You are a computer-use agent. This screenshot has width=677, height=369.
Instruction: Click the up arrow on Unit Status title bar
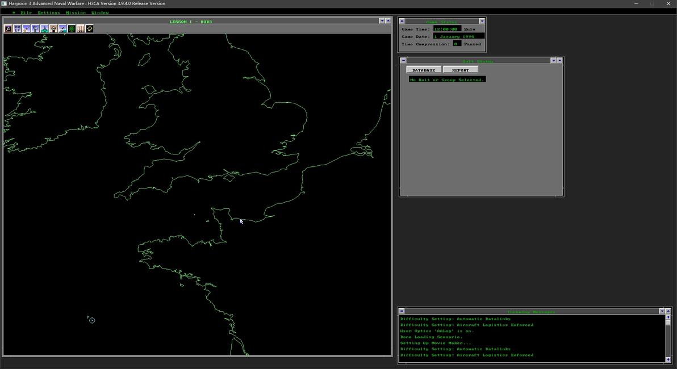pyautogui.click(x=559, y=61)
